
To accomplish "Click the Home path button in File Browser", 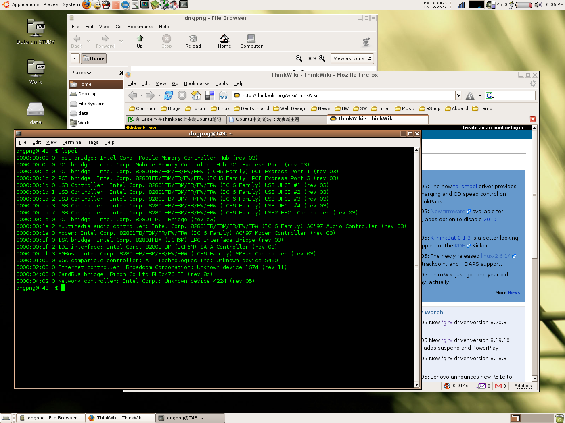I will coord(94,58).
